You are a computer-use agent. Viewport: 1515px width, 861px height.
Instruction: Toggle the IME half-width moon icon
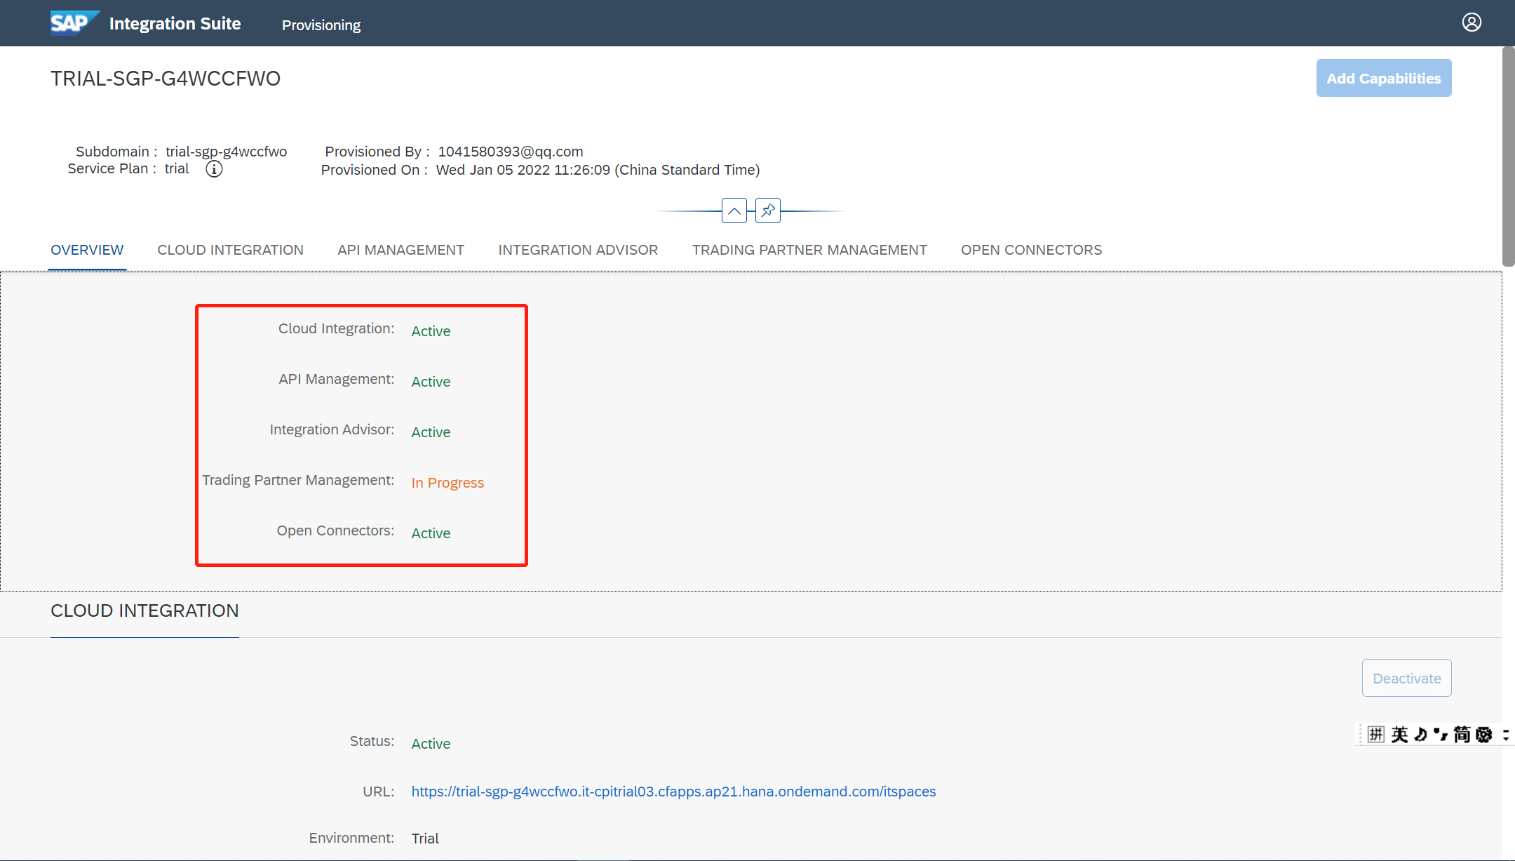1421,734
